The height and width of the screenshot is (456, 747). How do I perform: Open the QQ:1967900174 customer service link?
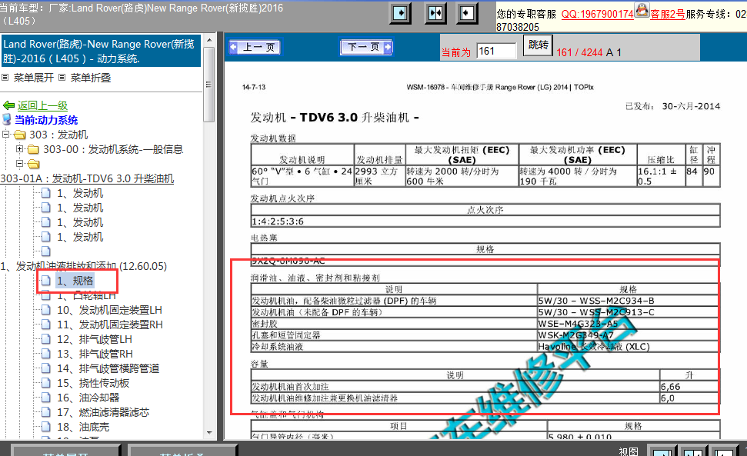coord(598,15)
